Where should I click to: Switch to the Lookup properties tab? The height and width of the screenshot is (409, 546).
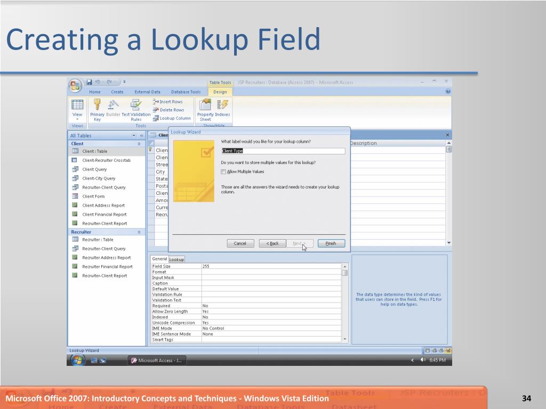click(x=176, y=259)
